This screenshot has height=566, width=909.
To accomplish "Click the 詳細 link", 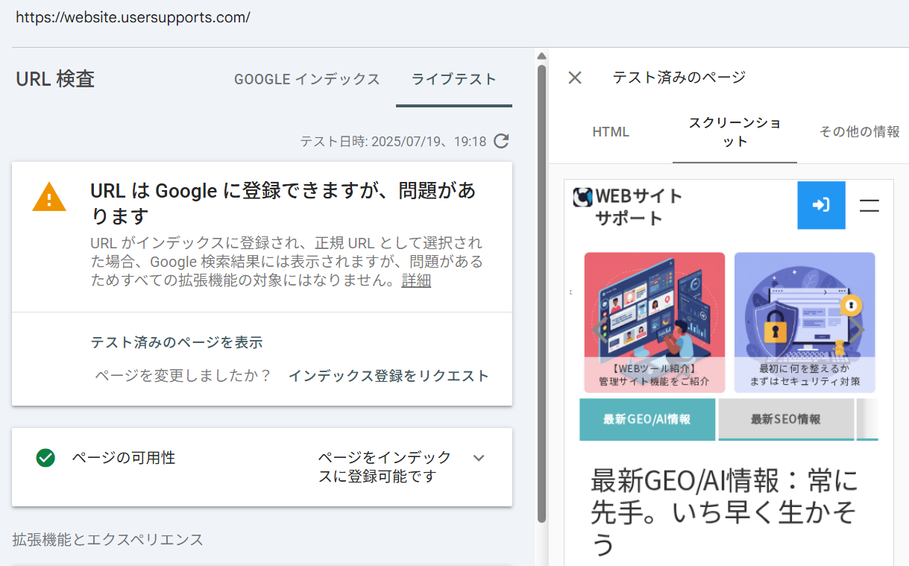I will (416, 281).
